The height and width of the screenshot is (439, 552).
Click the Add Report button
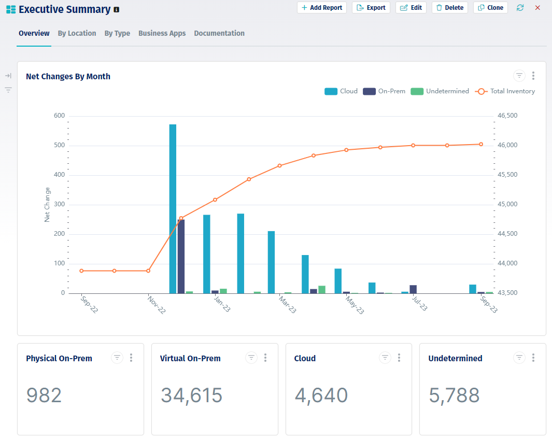point(322,8)
